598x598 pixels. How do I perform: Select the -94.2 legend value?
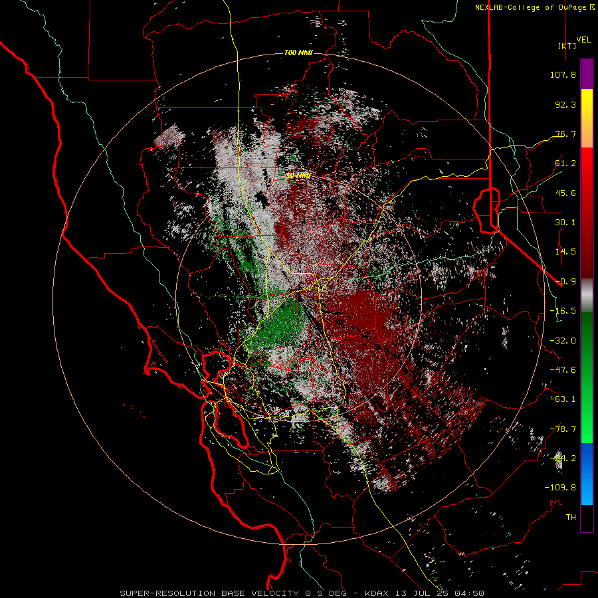point(563,458)
